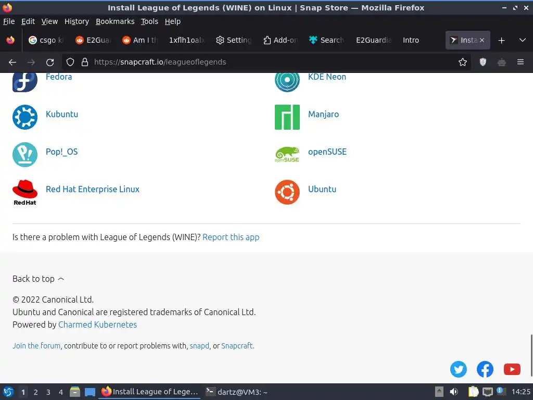This screenshot has width=533, height=400.
Task: Open the taskbar application launcher icon
Action: [8, 392]
